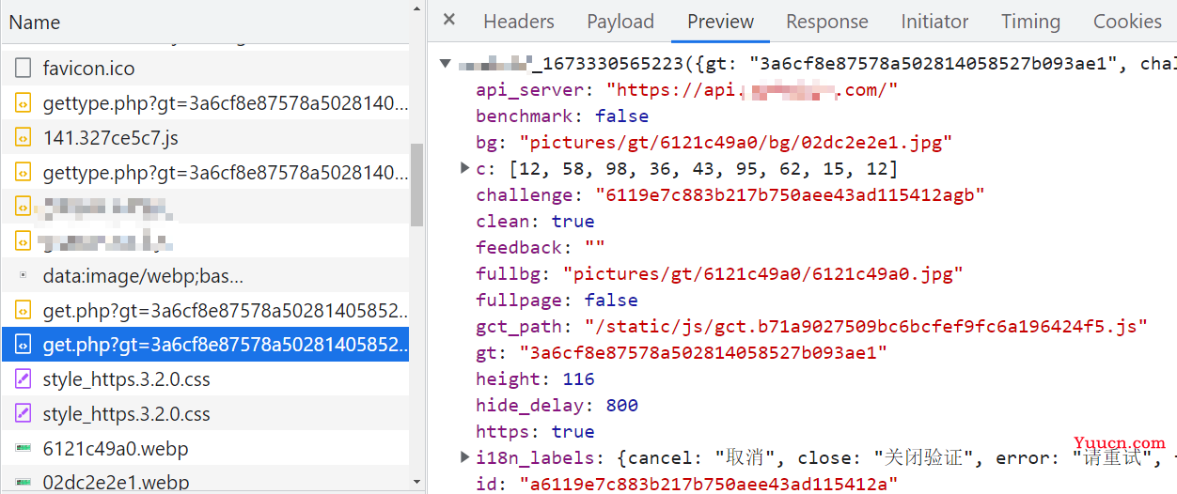Viewport: 1177px width, 494px height.
Task: Expand the i18n_labels object
Action: click(464, 457)
